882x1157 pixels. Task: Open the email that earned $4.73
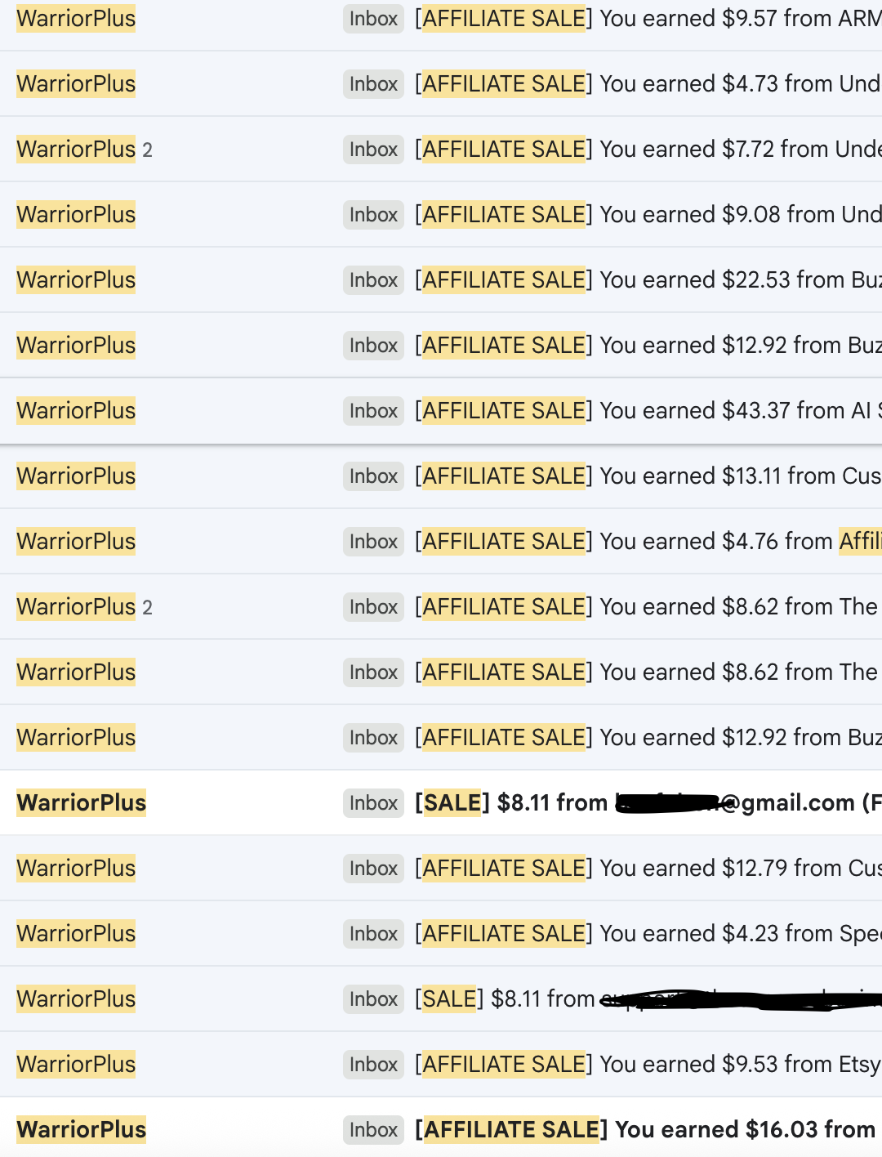pos(645,83)
